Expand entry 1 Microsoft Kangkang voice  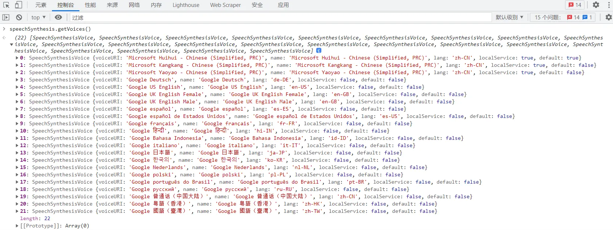(17, 65)
